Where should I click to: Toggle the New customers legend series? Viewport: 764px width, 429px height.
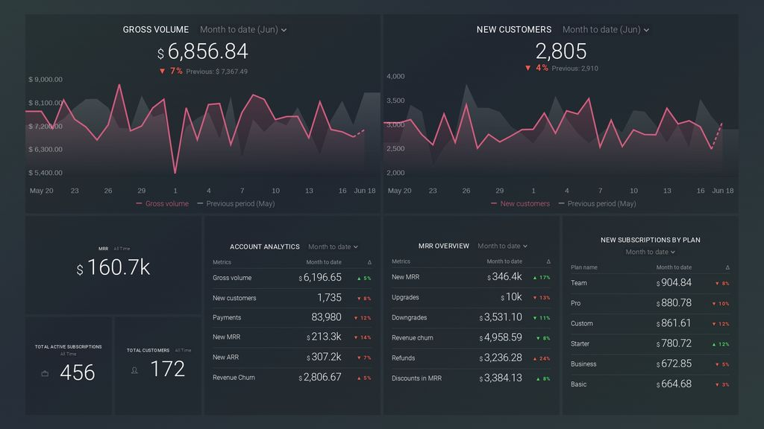pos(520,204)
